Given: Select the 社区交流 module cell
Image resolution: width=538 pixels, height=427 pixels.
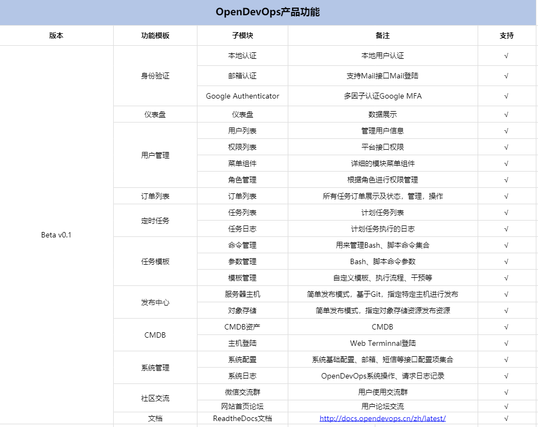Looking at the screenshot, I should coord(155,398).
